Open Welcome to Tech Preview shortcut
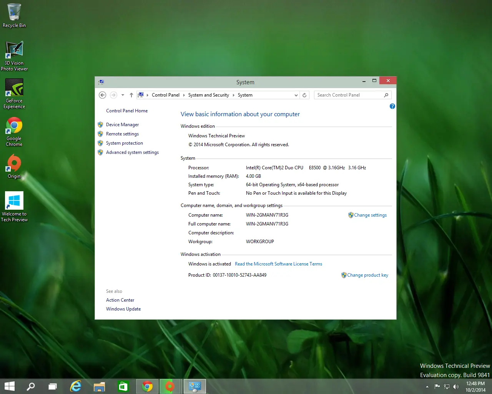Image resolution: width=492 pixels, height=394 pixels. tap(14, 207)
